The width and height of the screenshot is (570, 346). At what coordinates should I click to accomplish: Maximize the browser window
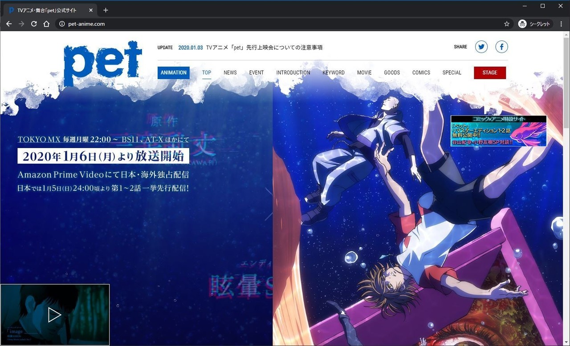click(x=542, y=6)
